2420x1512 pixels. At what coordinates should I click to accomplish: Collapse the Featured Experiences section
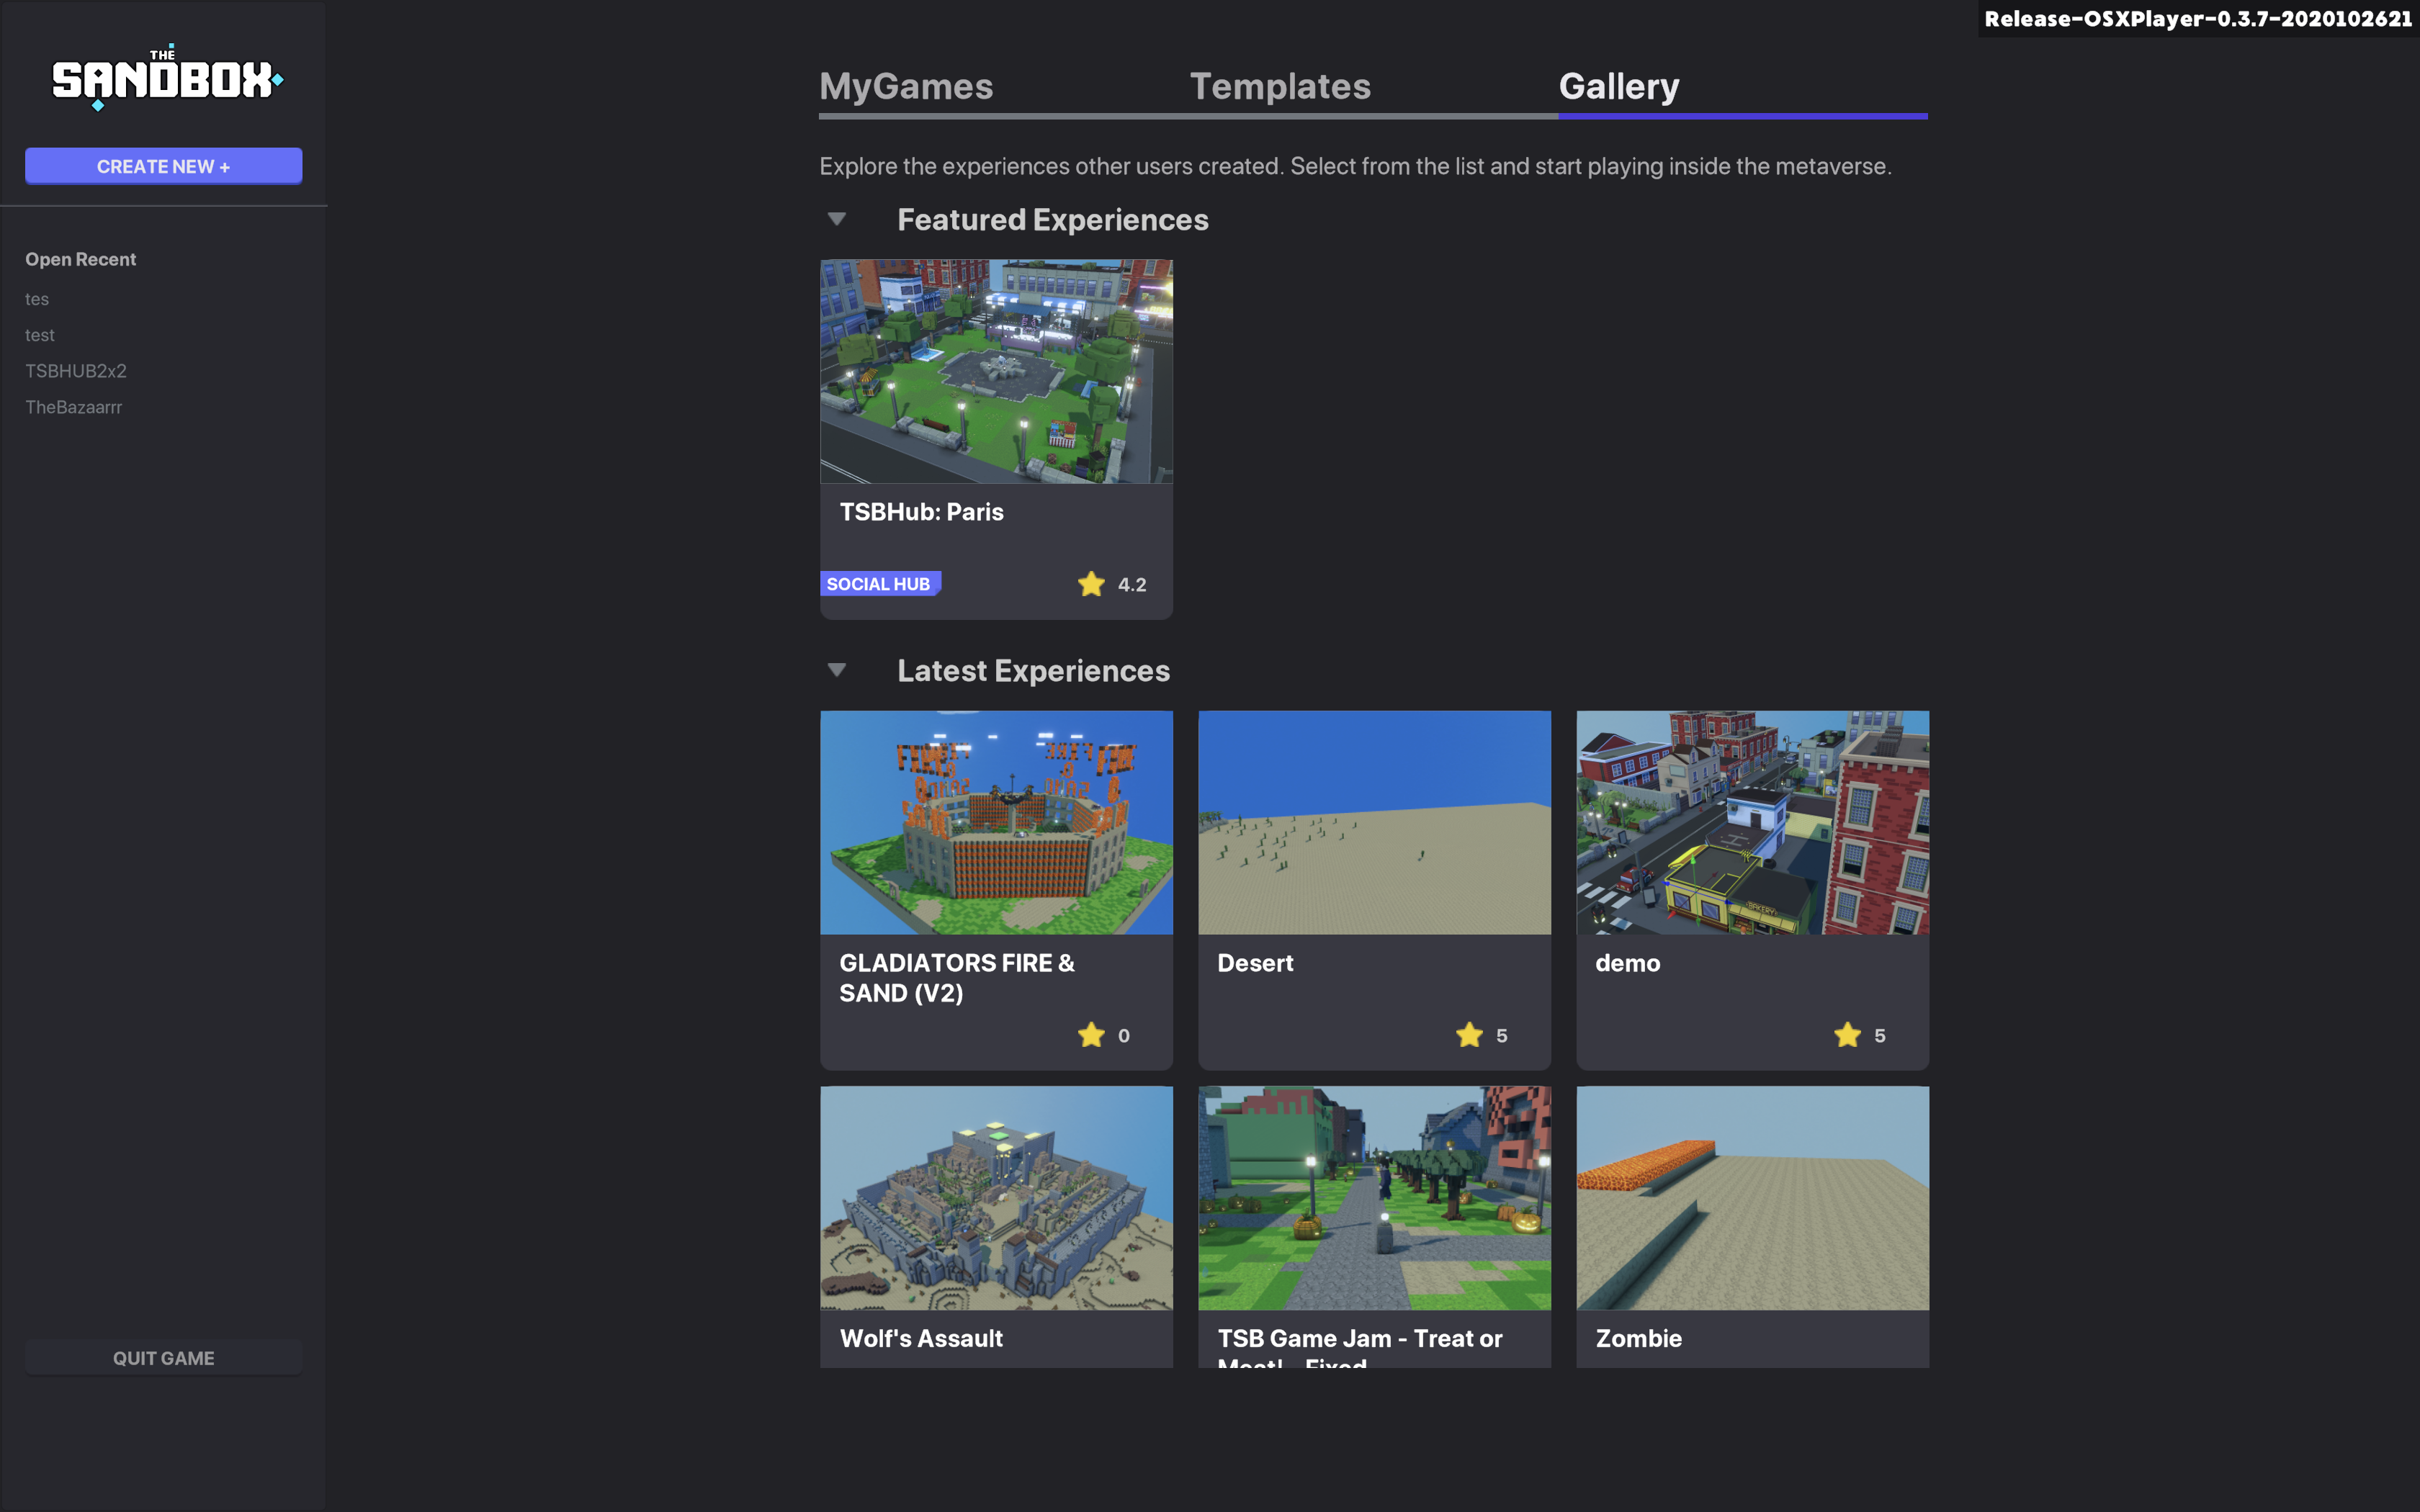coord(837,219)
